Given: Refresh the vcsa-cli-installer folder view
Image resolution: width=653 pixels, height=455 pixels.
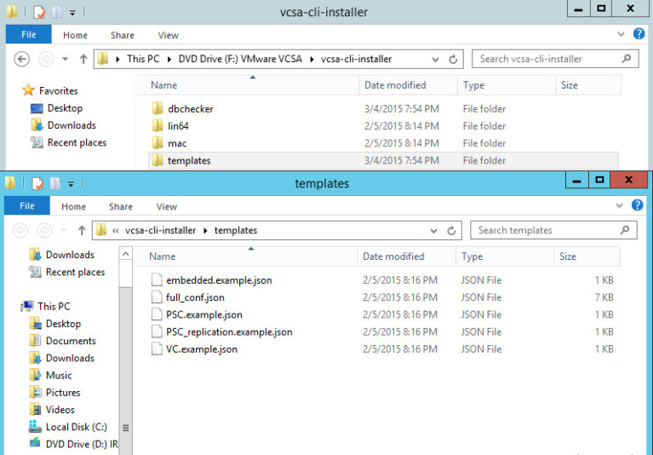Looking at the screenshot, I should [x=454, y=60].
